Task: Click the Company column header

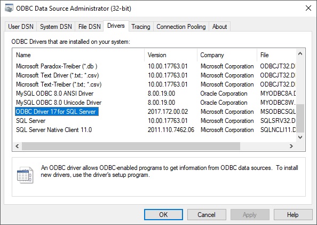Action: pos(227,55)
